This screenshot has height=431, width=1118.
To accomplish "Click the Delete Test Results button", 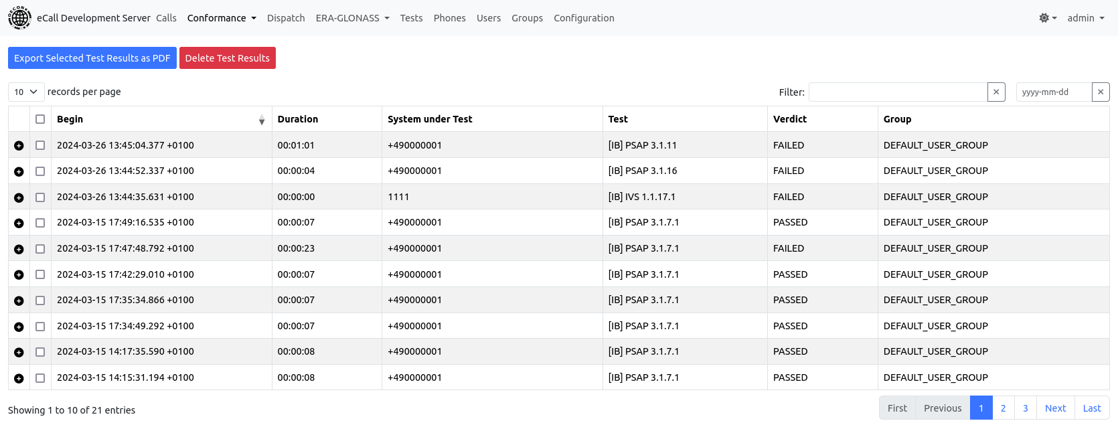I will (x=228, y=58).
